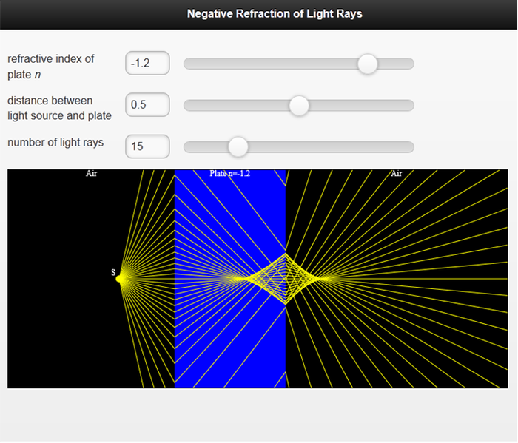This screenshot has width=518, height=443.
Task: Click the "Negative Refraction of Light Rays" title
Action: [275, 14]
